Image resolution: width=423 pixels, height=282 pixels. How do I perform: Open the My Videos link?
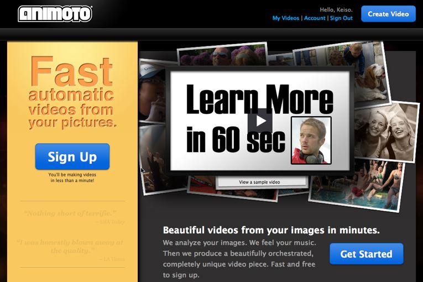(x=285, y=18)
